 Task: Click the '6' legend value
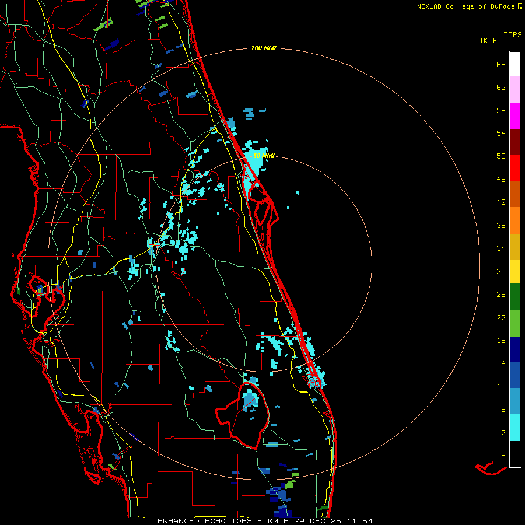point(503,409)
